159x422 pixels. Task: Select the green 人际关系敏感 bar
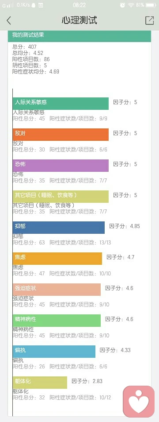coord(61,104)
